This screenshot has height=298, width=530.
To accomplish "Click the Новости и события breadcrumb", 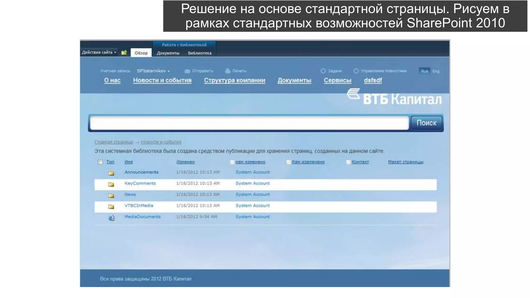I will pos(161,142).
